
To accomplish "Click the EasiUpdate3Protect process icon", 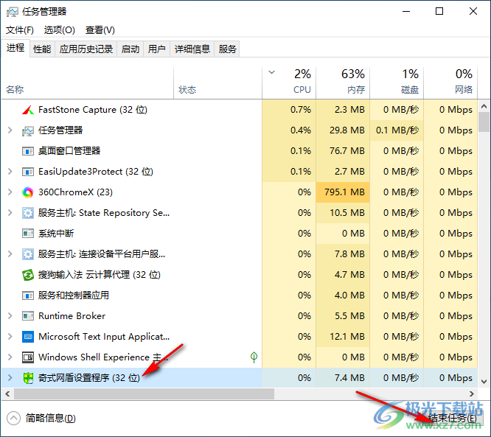I will tap(28, 172).
